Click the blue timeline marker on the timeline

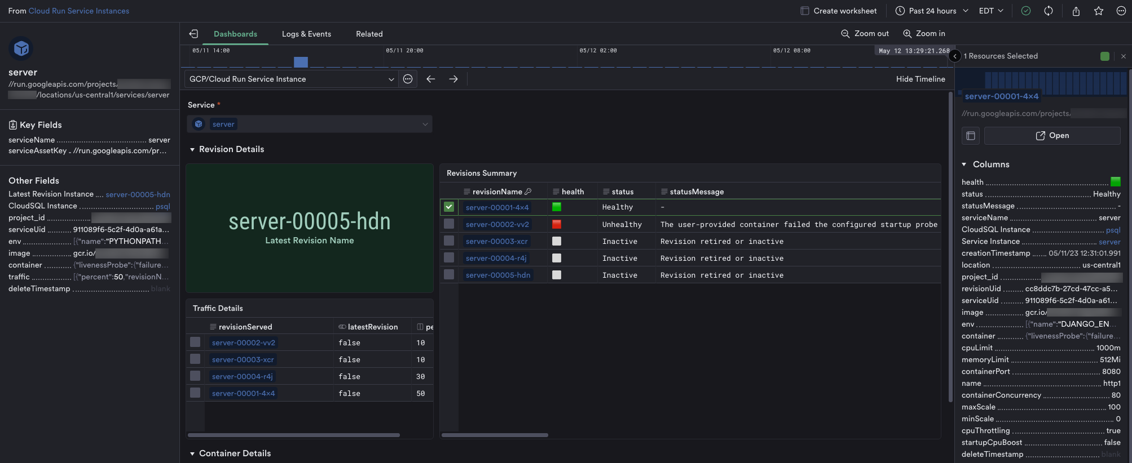pyautogui.click(x=301, y=62)
